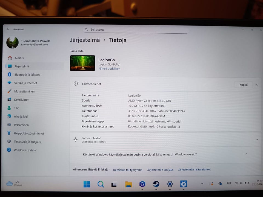
Task: Click the search magnifier in Etsi asetus
Action: click(x=86, y=30)
